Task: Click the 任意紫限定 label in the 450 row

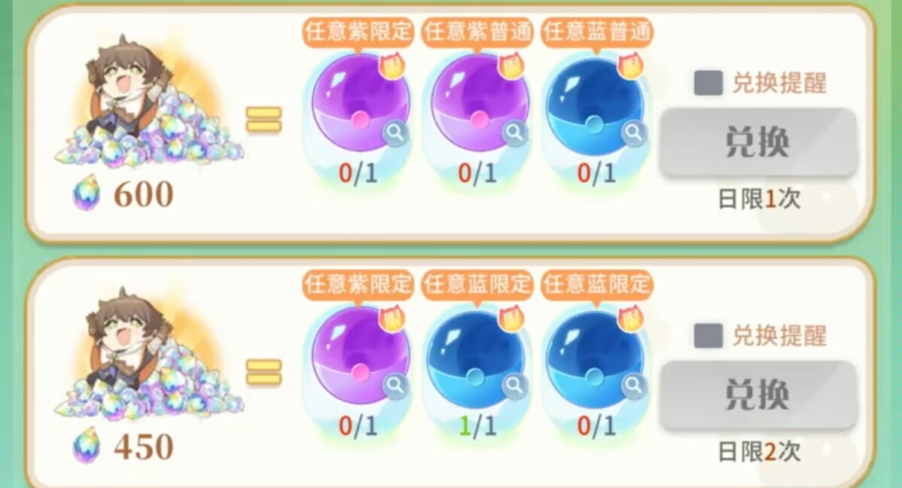Action: tap(358, 284)
